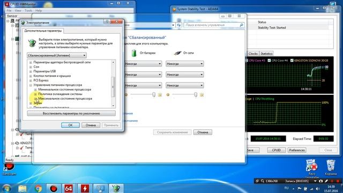Open Windows Explorer from the taskbar
The width and height of the screenshot is (343, 193).
coord(23,188)
